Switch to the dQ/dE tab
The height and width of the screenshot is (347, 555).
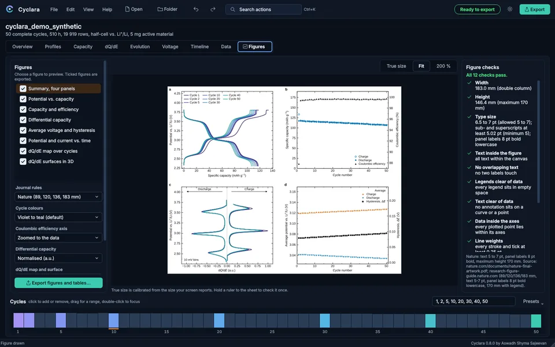coord(112,47)
